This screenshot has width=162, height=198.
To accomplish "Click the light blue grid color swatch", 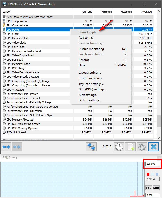I will point(157,174).
